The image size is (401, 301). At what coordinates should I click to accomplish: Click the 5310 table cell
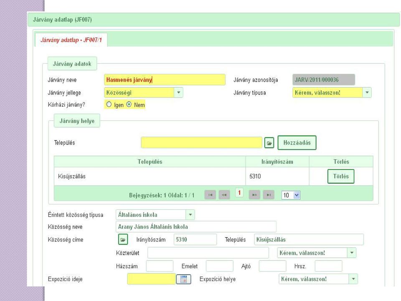coord(277,176)
